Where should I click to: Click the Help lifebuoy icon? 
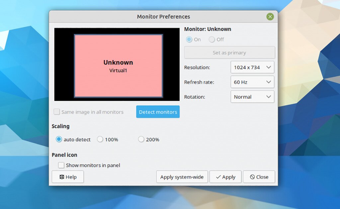[x=61, y=177]
